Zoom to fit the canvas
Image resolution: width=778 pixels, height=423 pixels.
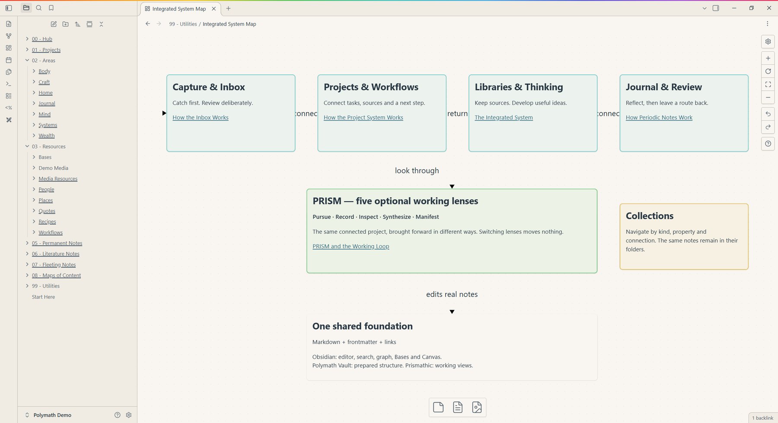click(x=768, y=84)
